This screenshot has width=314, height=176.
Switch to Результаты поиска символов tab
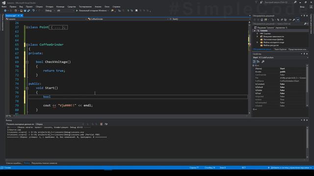coord(44,163)
